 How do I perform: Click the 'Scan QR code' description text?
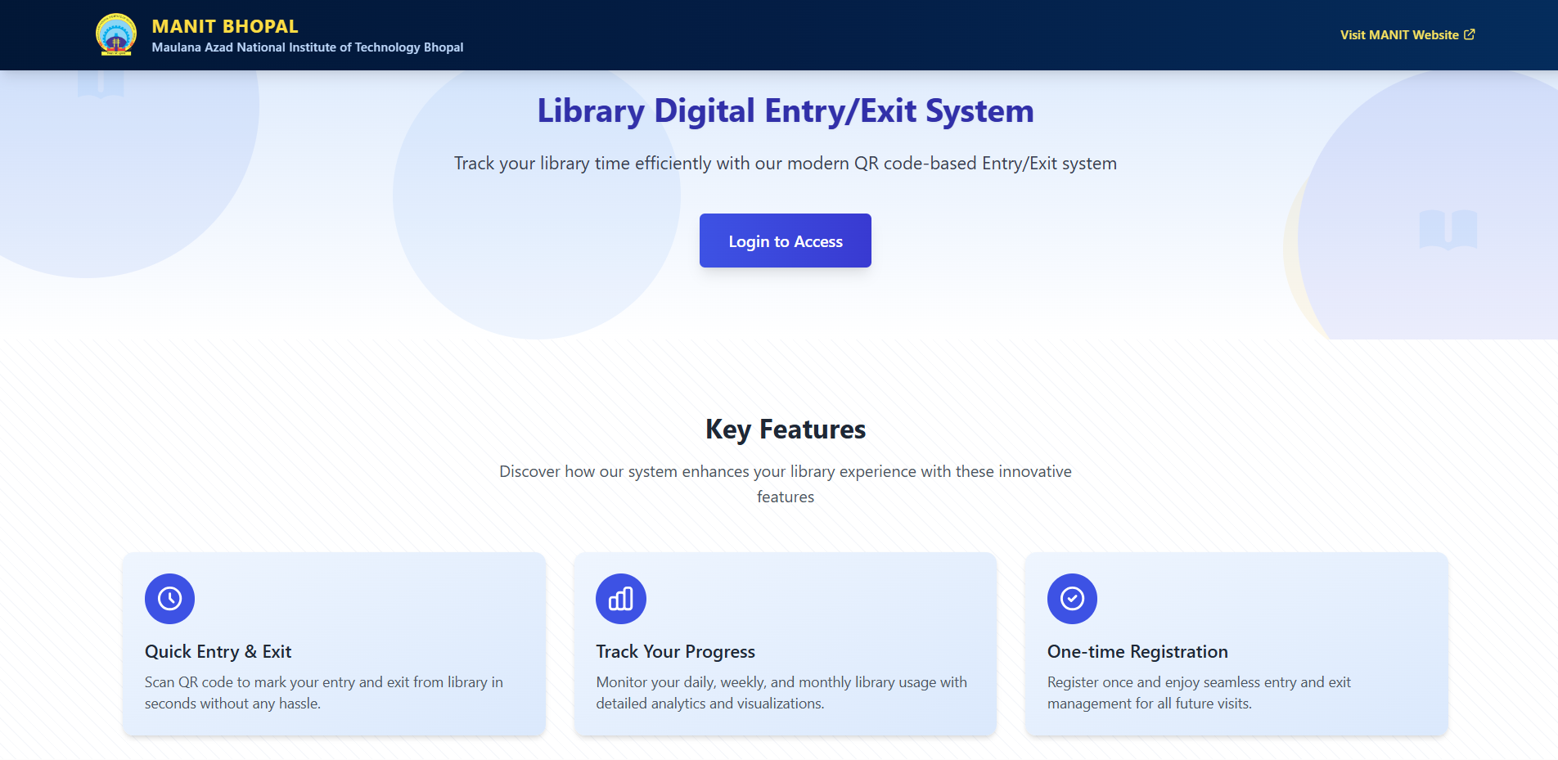[323, 692]
